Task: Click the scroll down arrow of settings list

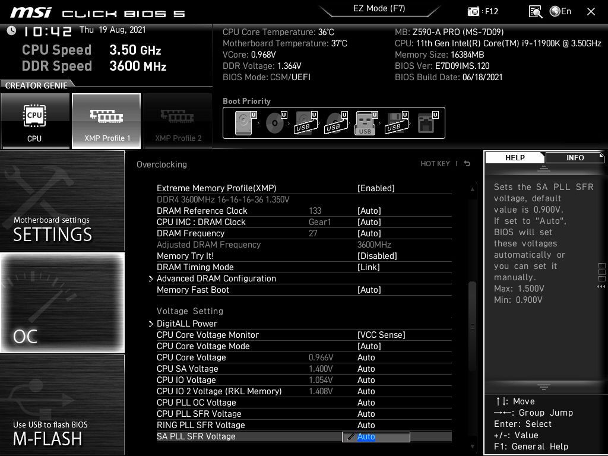Action: 472,446
